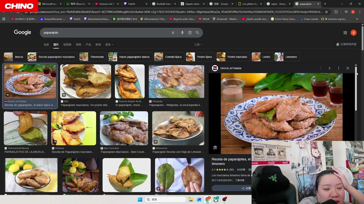The image size is (364, 204).
Task: Click the Chrome taskbar icon
Action: click(x=208, y=199)
